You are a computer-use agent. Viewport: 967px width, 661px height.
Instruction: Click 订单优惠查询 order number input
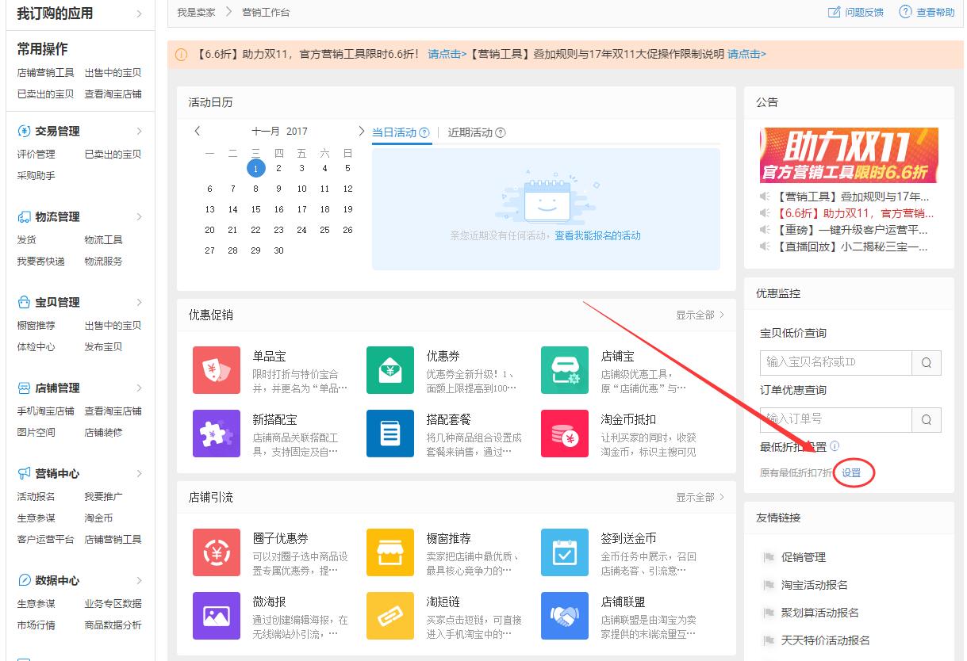(836, 419)
